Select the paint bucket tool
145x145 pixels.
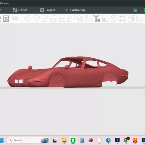88,18
